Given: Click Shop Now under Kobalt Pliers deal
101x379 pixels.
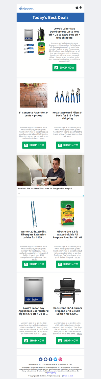Looking at the screenshot, I should (68, 145).
